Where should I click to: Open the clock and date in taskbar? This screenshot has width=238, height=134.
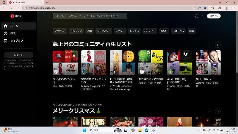(x=230, y=130)
